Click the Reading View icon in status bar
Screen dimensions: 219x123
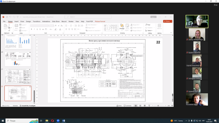[x=145, y=106]
